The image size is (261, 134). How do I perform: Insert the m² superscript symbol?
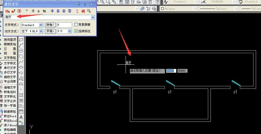coord(13,11)
